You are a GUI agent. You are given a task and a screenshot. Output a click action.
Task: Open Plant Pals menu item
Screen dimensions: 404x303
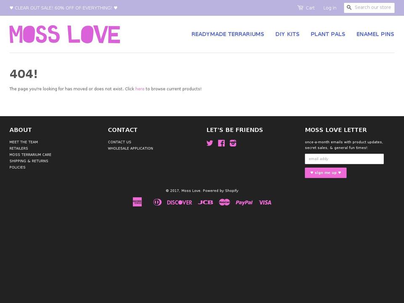(x=328, y=34)
